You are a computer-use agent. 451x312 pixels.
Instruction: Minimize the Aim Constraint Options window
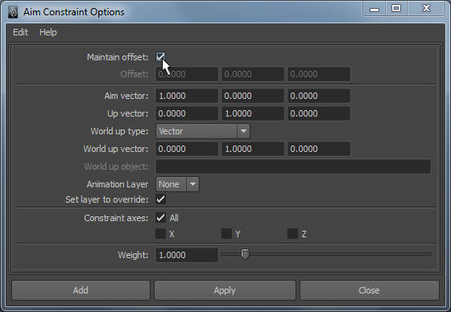[374, 8]
